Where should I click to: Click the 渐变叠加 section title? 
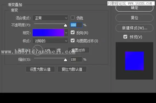(15, 5)
